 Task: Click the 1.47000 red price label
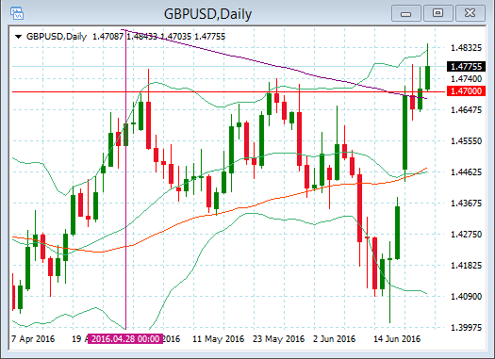click(x=466, y=91)
